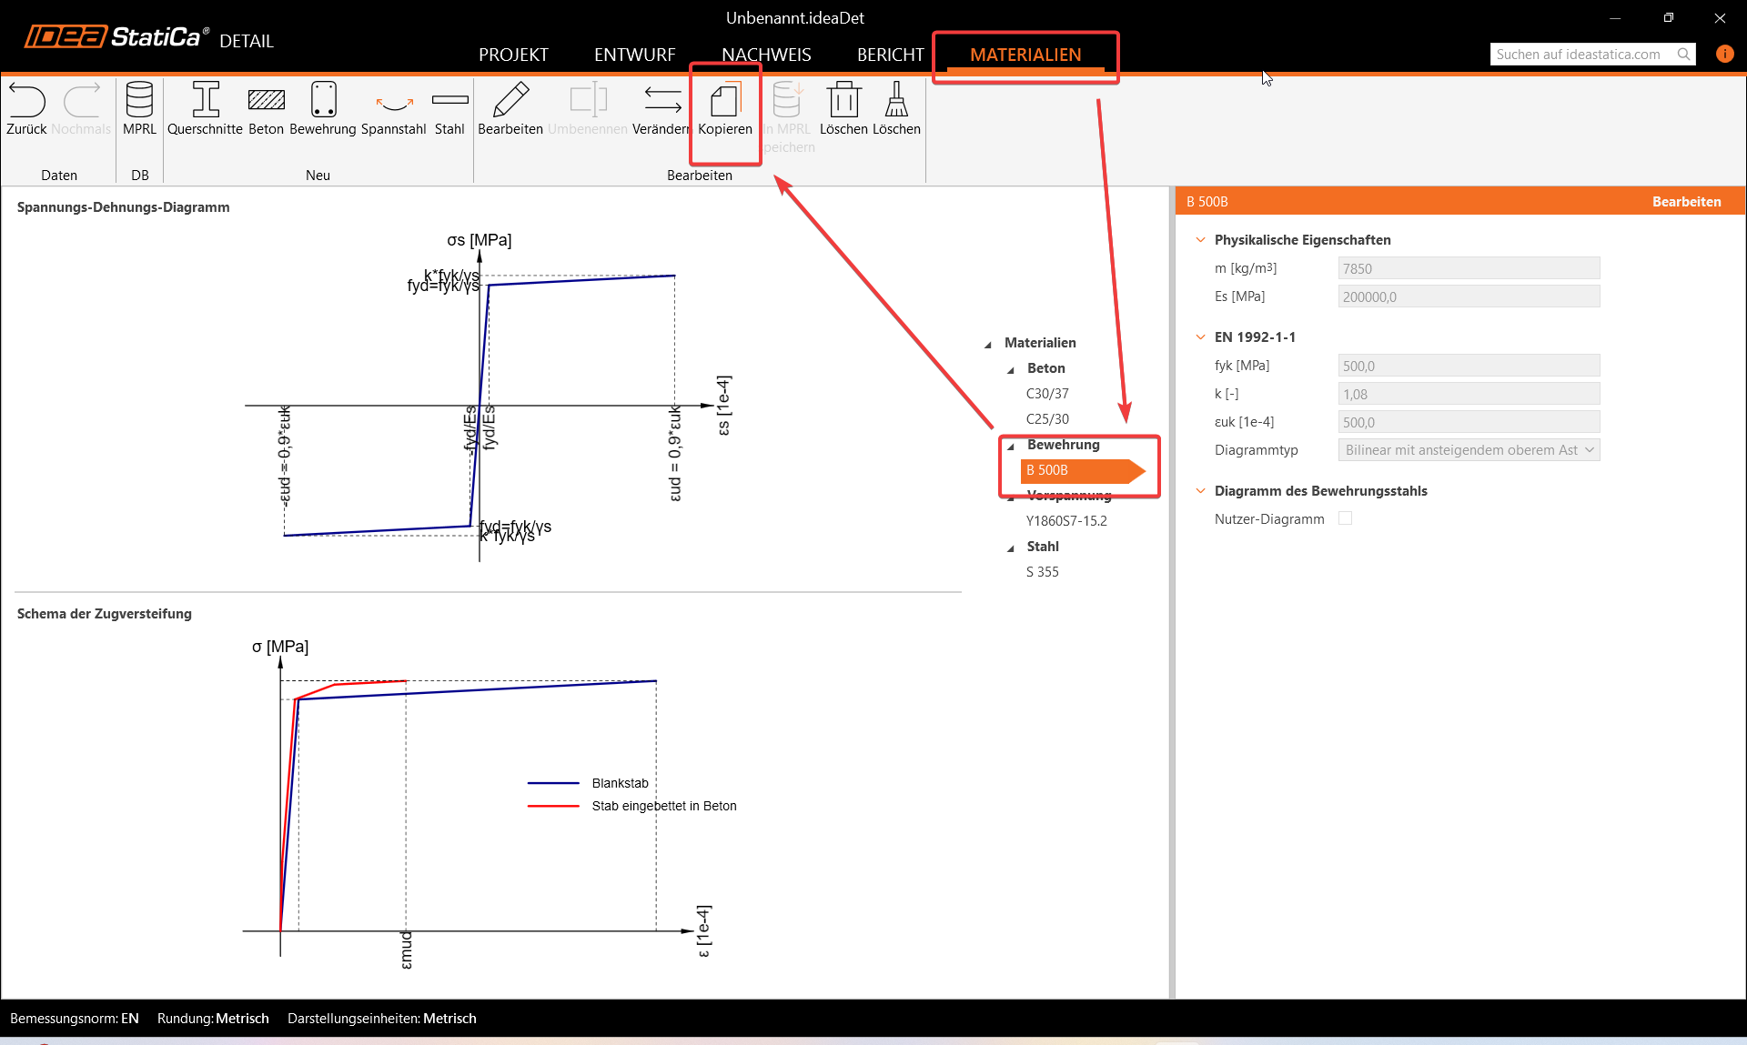
Task: Collapse the EN 1992-1-1 section
Action: pyautogui.click(x=1200, y=337)
